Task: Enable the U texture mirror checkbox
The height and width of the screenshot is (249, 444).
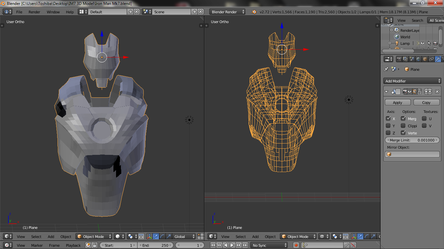Action: (424, 118)
